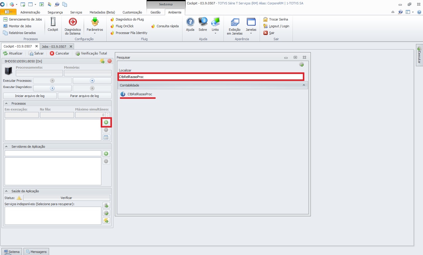Click Salvar in the Cockpit toolbar
Screen dimensions: 423x255
click(36, 53)
